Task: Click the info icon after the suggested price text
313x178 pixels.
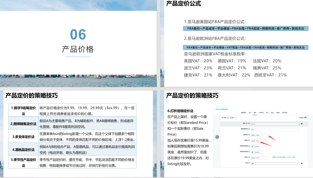Action: [294, 157]
